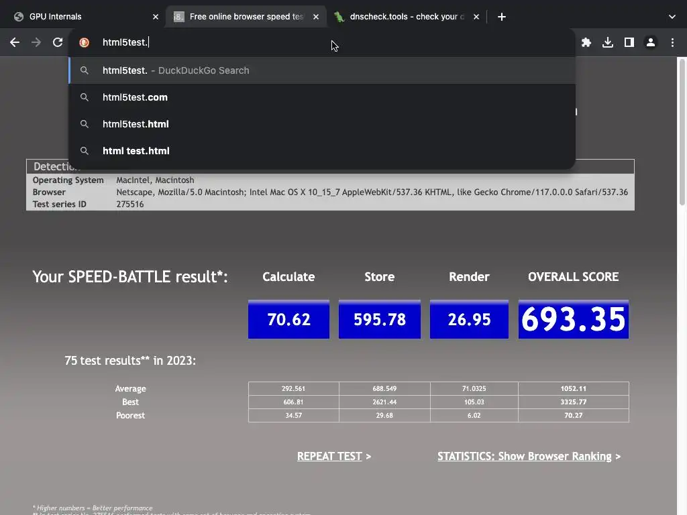Click the REPEAT TEST link
The height and width of the screenshot is (515, 687).
coord(329,456)
